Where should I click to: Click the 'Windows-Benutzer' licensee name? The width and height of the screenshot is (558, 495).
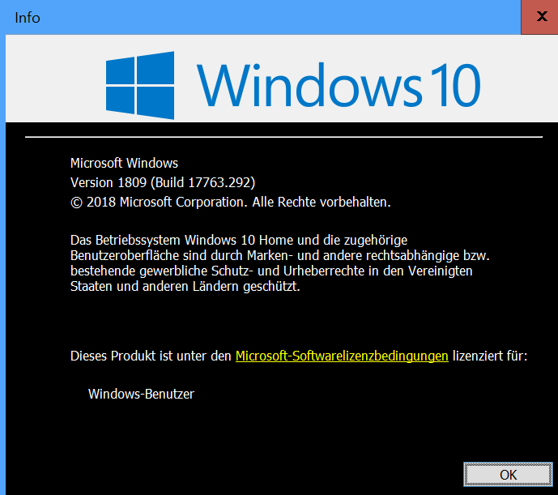click(141, 394)
